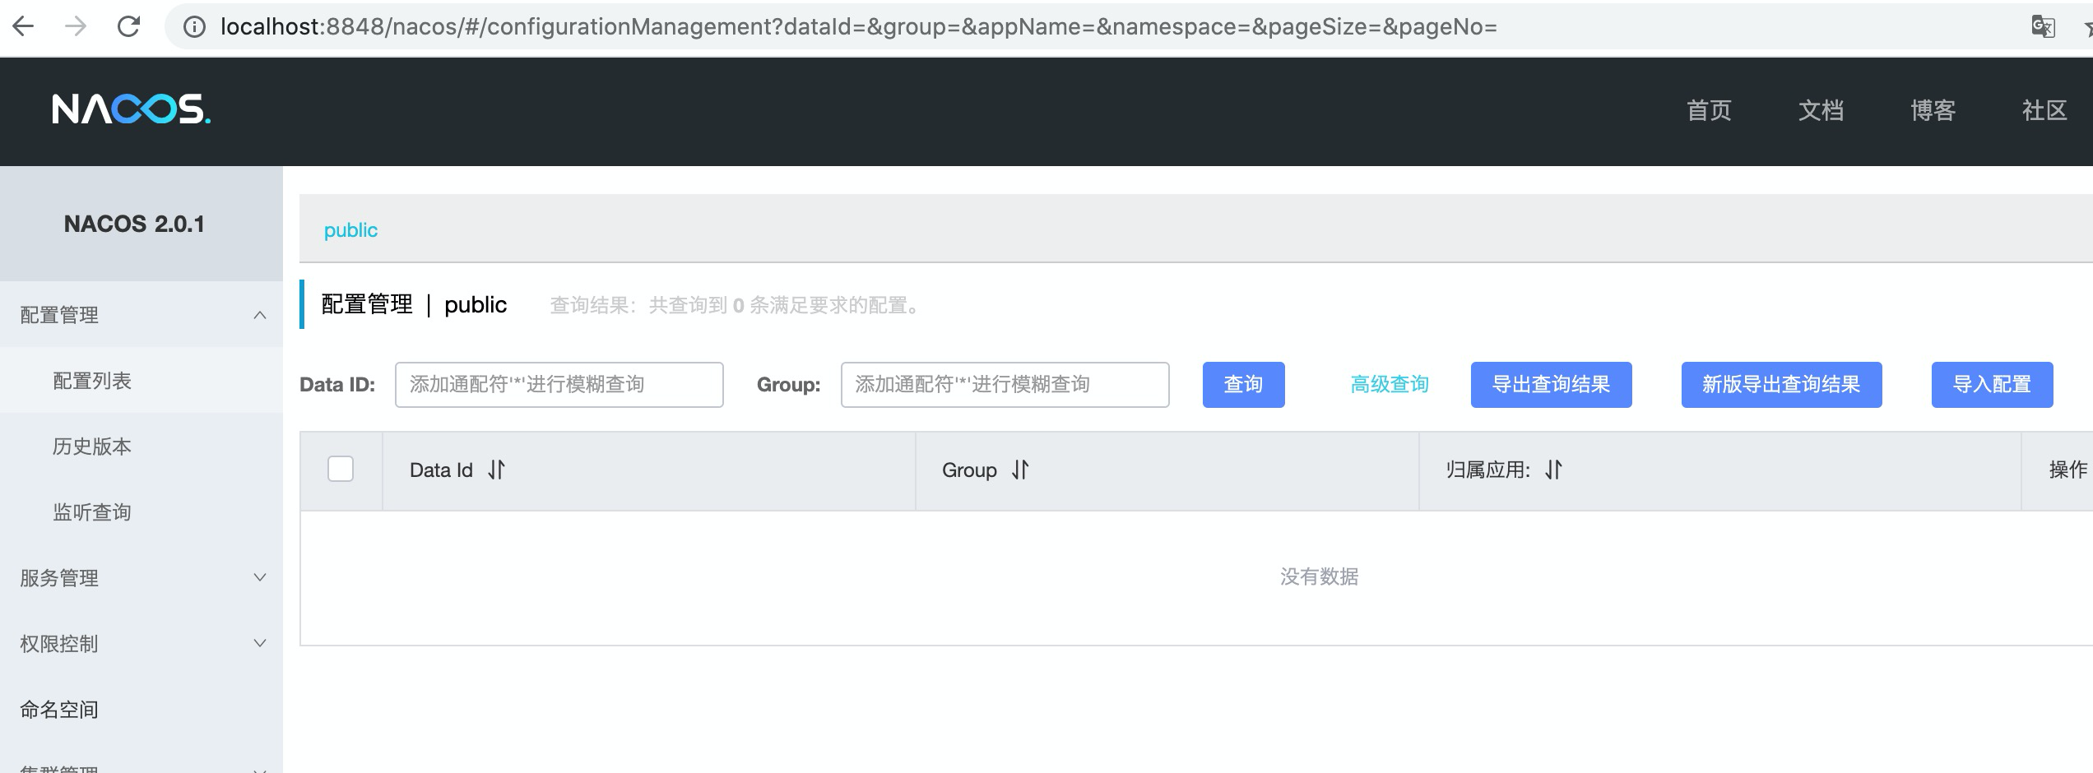
Task: Click the browser back arrow
Action: coord(24,27)
